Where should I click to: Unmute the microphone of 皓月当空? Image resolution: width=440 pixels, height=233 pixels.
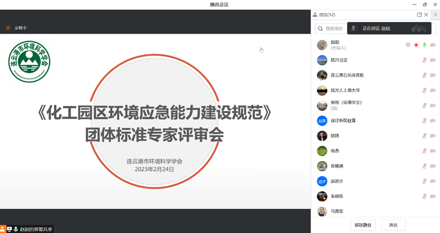pos(424,60)
